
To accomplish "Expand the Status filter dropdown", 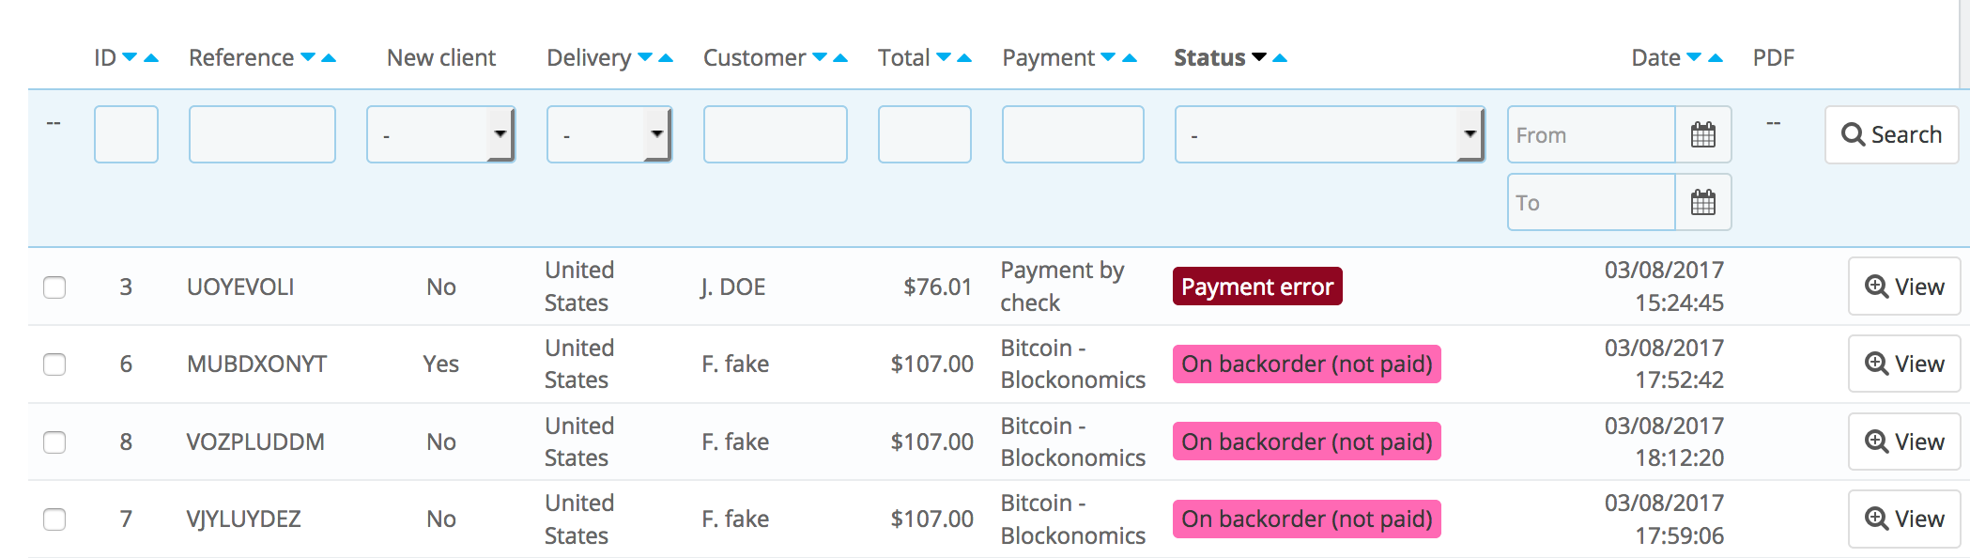I will 1329,134.
